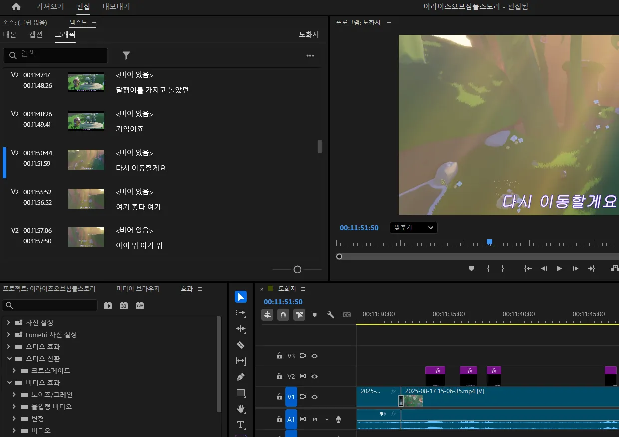This screenshot has height=437, width=619.
Task: Open timeline display settings wrench
Action: [x=330, y=315]
